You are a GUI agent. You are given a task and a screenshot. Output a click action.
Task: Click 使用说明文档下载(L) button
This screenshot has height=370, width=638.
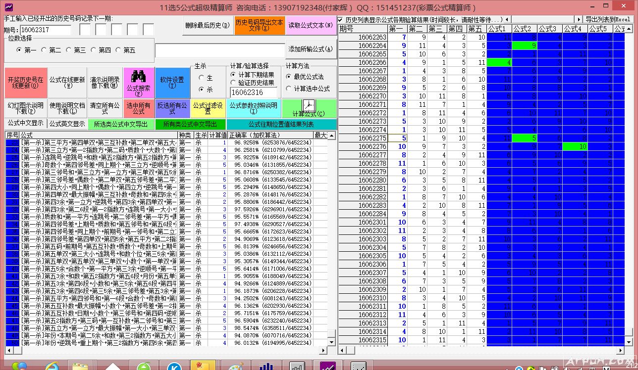tap(67, 108)
